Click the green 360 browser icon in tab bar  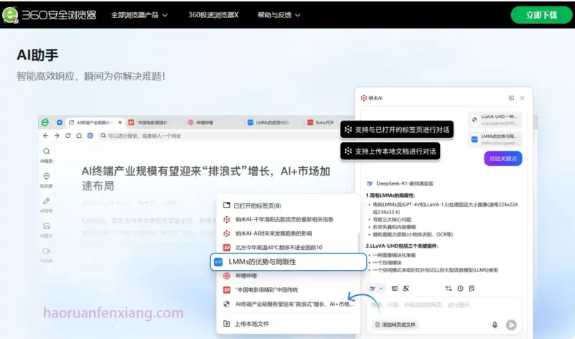[45, 122]
